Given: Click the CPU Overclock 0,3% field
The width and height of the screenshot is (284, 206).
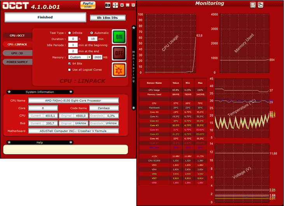Looking at the screenshot, I should point(104,116).
